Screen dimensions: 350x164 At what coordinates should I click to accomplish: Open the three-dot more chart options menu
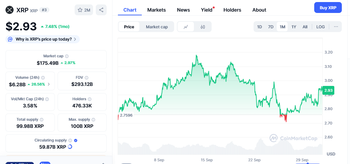pos(336,27)
